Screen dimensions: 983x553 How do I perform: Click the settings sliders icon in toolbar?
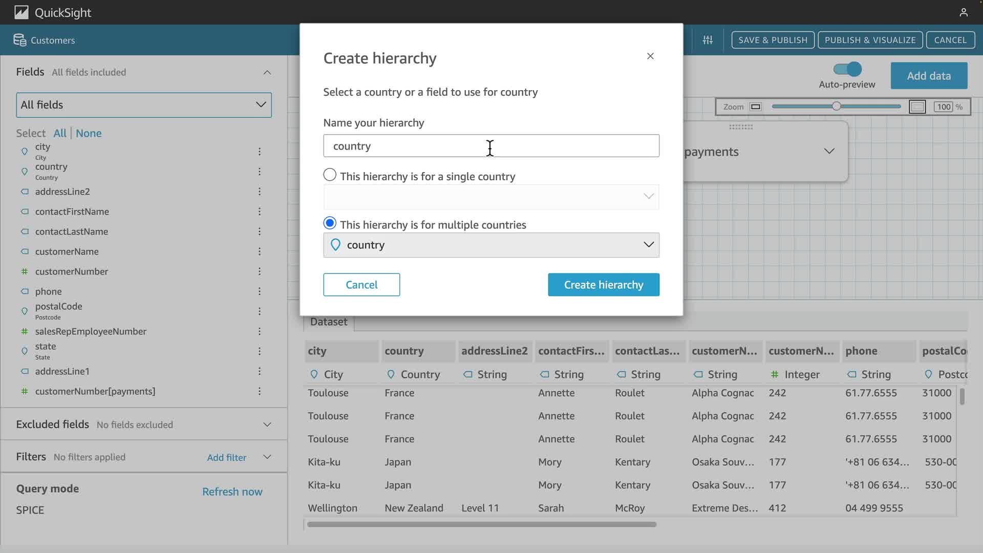pyautogui.click(x=708, y=40)
